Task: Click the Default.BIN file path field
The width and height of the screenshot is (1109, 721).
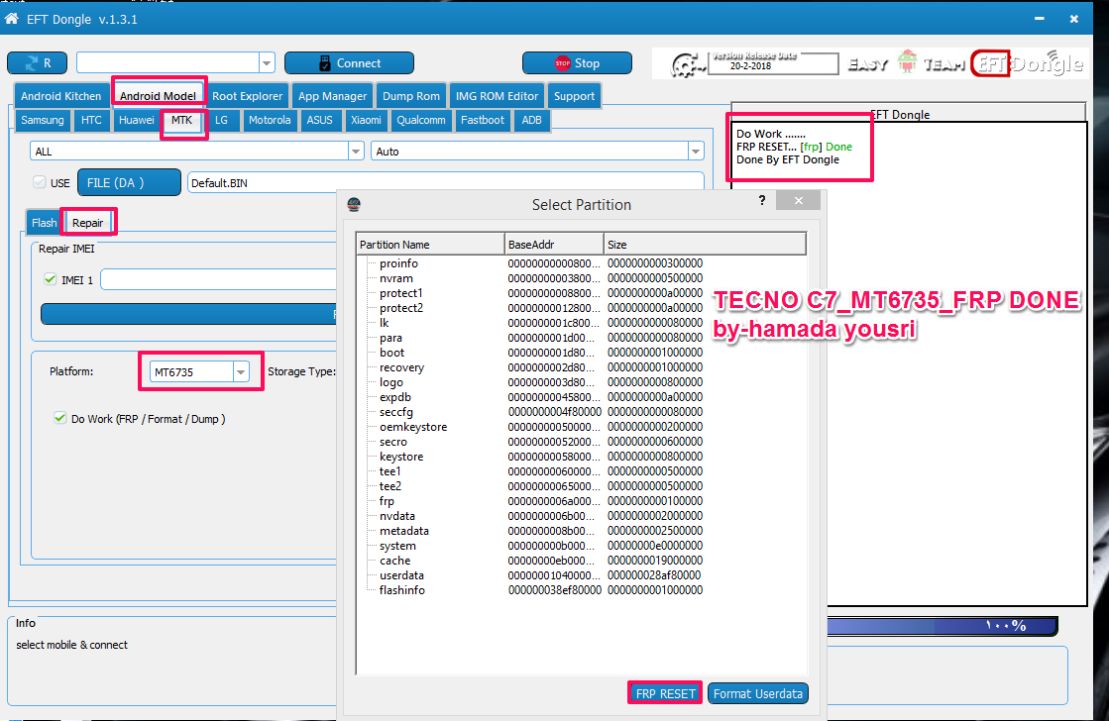Action: 446,182
